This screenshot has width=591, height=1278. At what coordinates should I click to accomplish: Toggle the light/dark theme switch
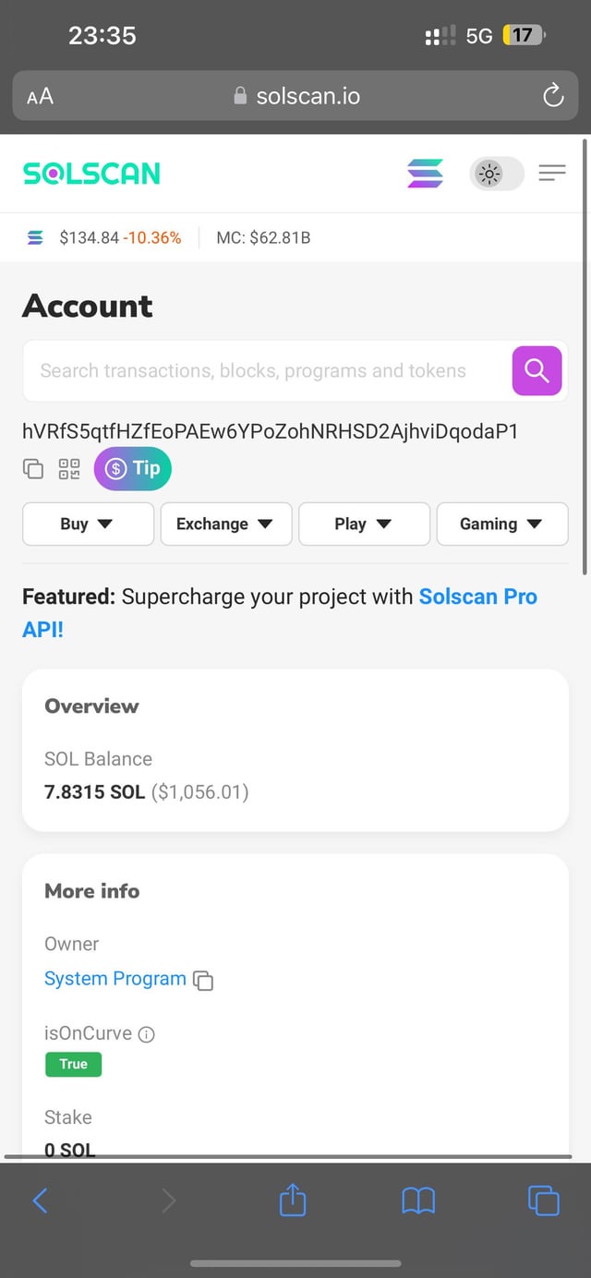click(x=496, y=173)
